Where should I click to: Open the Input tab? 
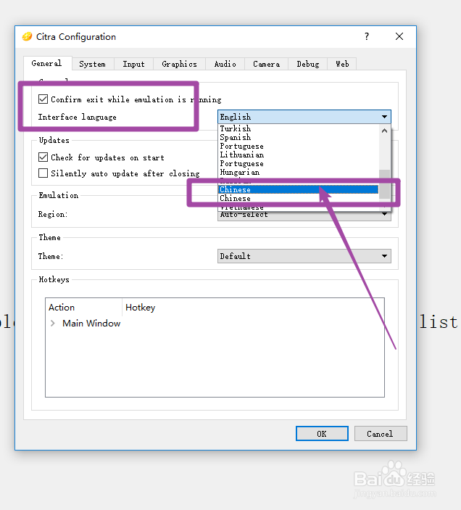coord(133,64)
